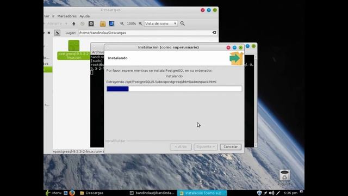Screen dimensions: 348x196
Task: Click the pen-shaped icon in system tray
Action: (x=278, y=193)
